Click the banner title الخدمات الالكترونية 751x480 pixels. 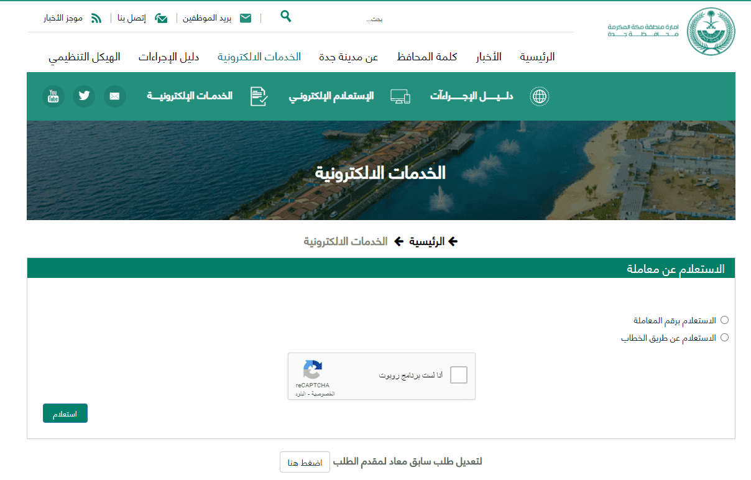point(380,173)
